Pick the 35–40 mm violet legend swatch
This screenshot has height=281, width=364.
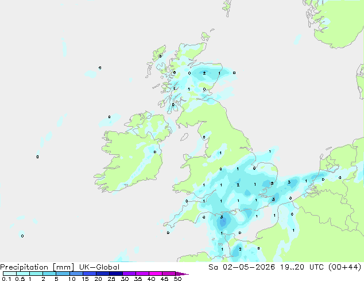[x=142, y=274]
